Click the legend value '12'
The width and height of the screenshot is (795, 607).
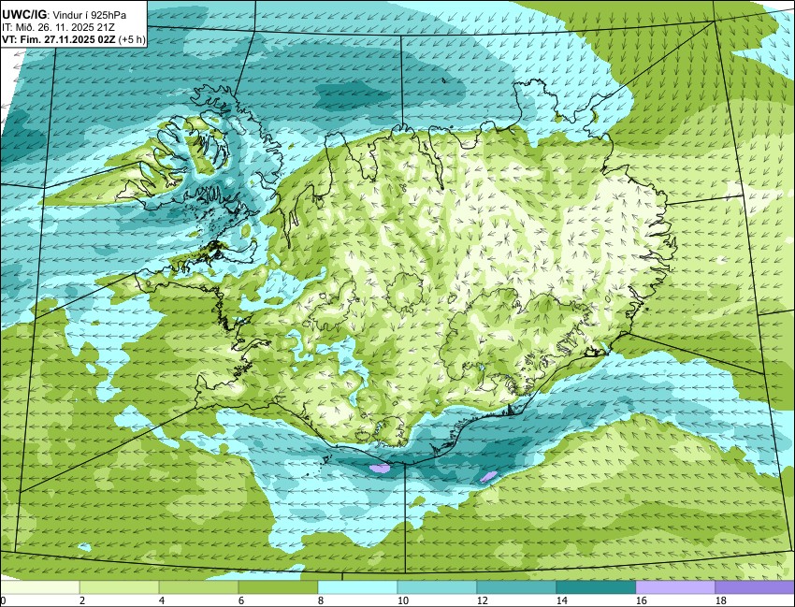[483, 600]
